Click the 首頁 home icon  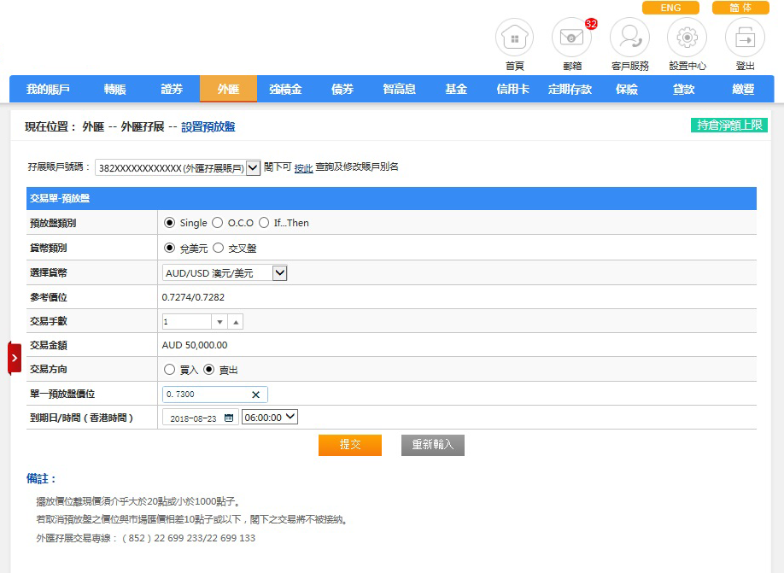point(514,38)
